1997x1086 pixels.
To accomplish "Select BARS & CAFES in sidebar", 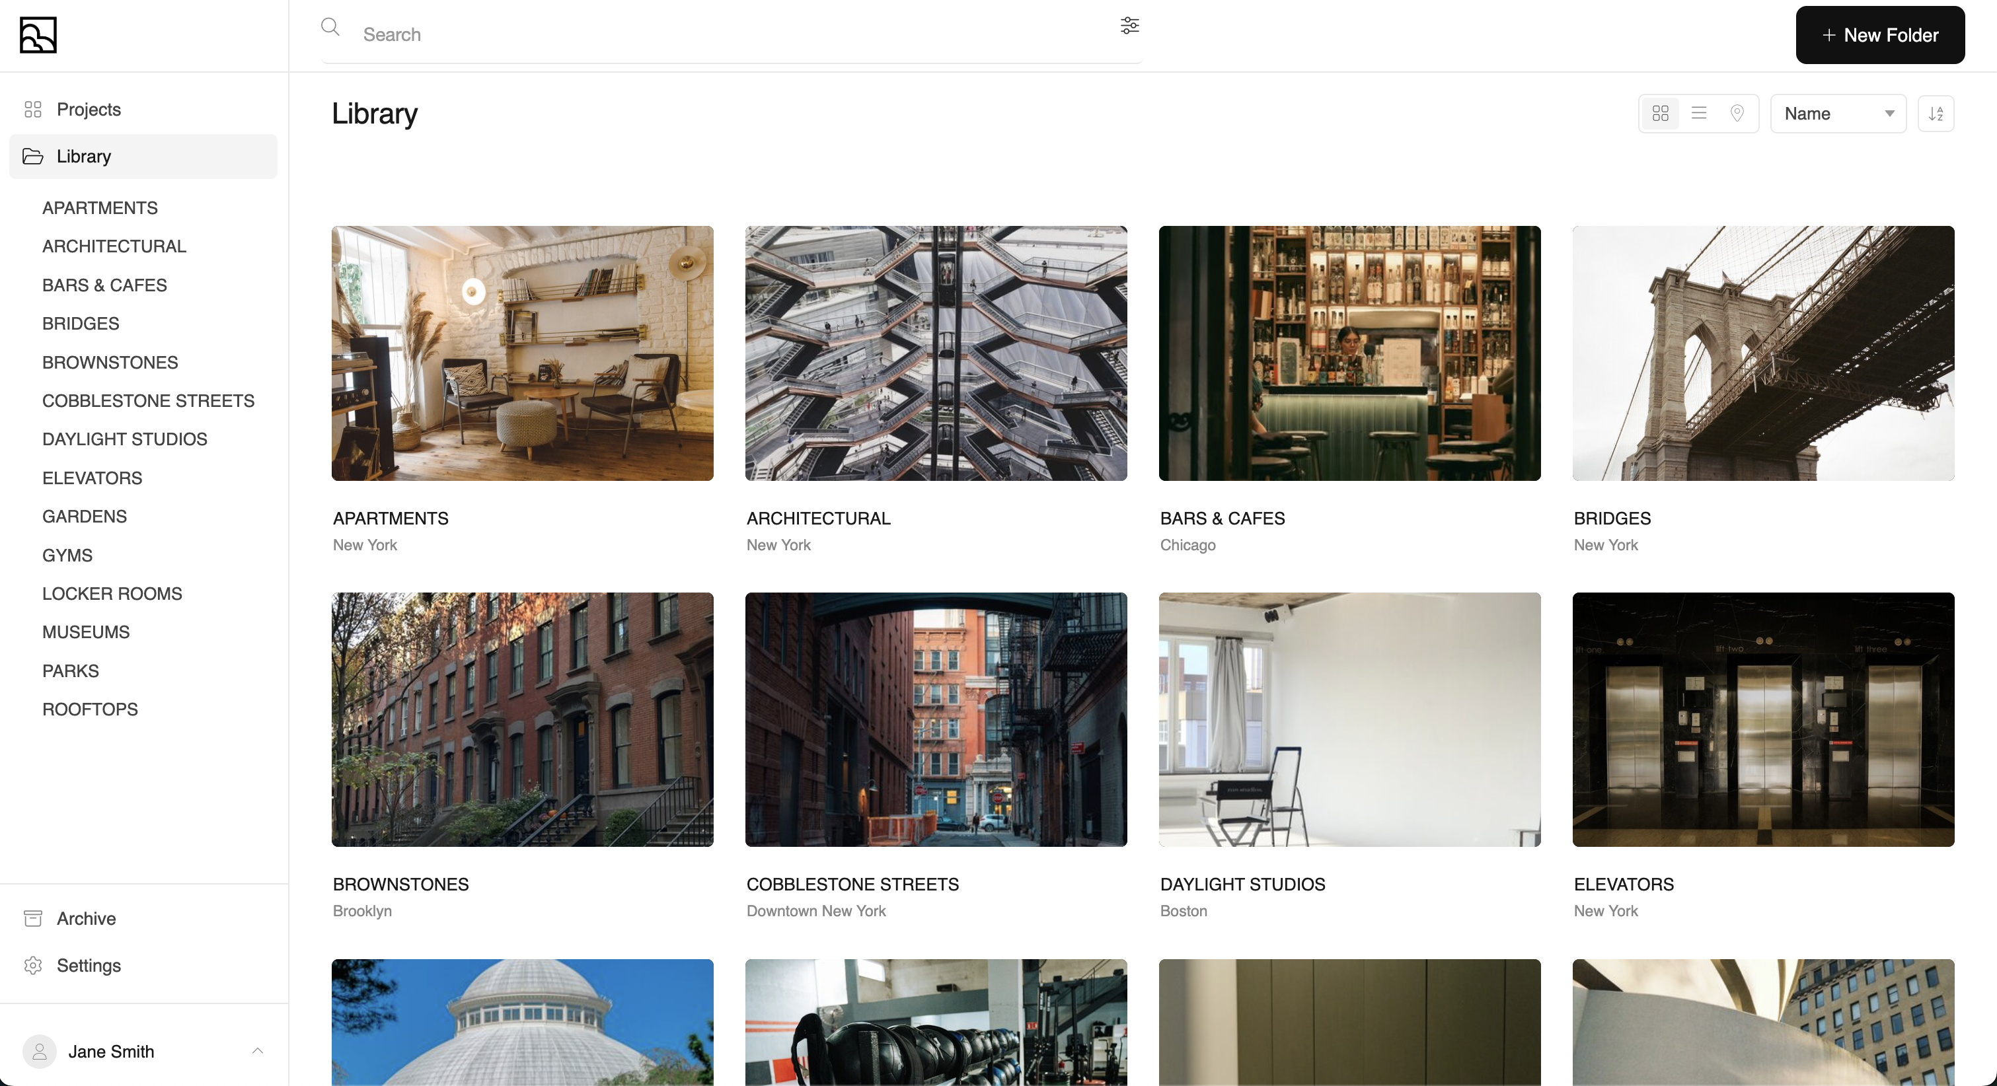I will pos(104,285).
